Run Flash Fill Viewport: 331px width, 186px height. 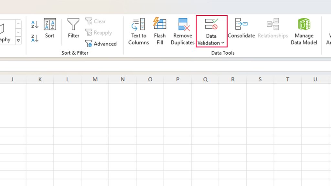click(160, 32)
